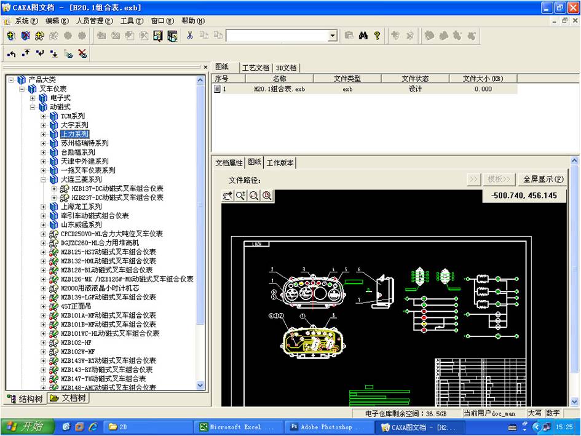The width and height of the screenshot is (581, 436).
Task: Switch to the 工作版本 tab
Action: click(280, 163)
